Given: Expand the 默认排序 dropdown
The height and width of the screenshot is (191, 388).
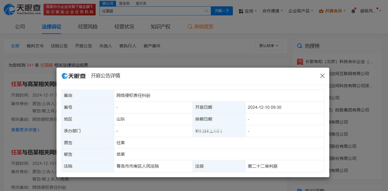Looking at the screenshot, I should point(269,46).
